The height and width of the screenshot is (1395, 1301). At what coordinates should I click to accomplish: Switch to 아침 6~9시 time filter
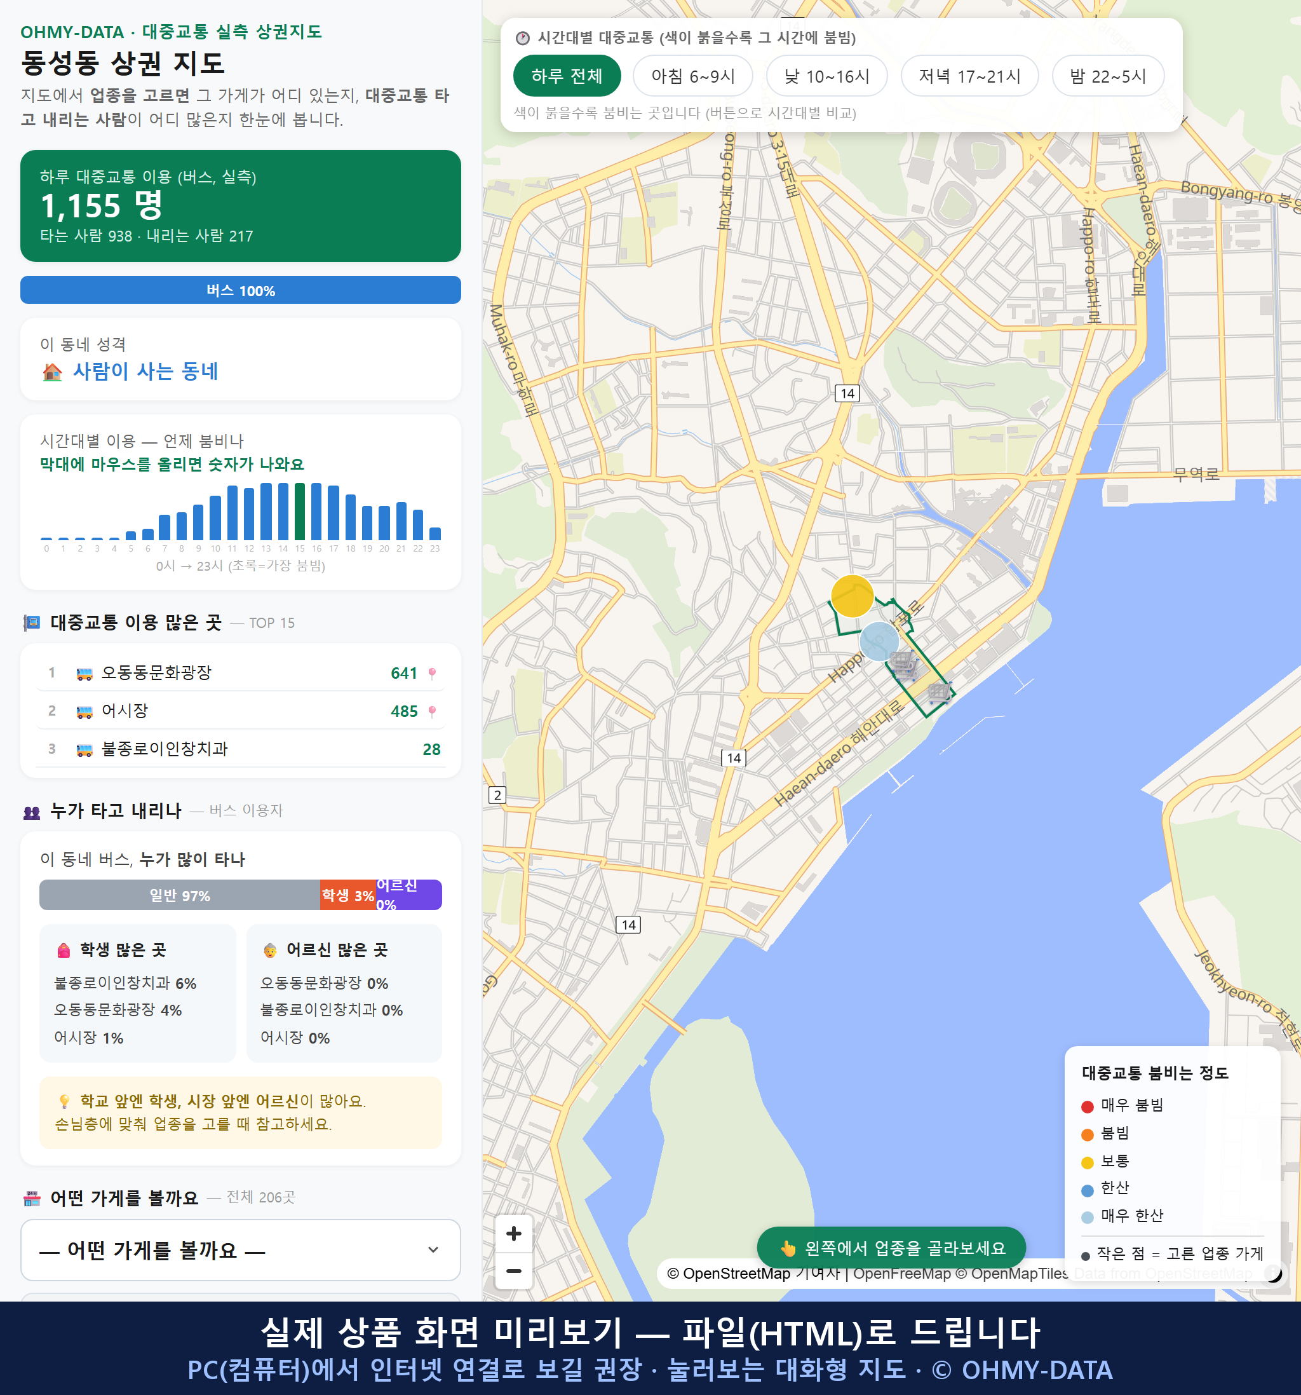[693, 76]
